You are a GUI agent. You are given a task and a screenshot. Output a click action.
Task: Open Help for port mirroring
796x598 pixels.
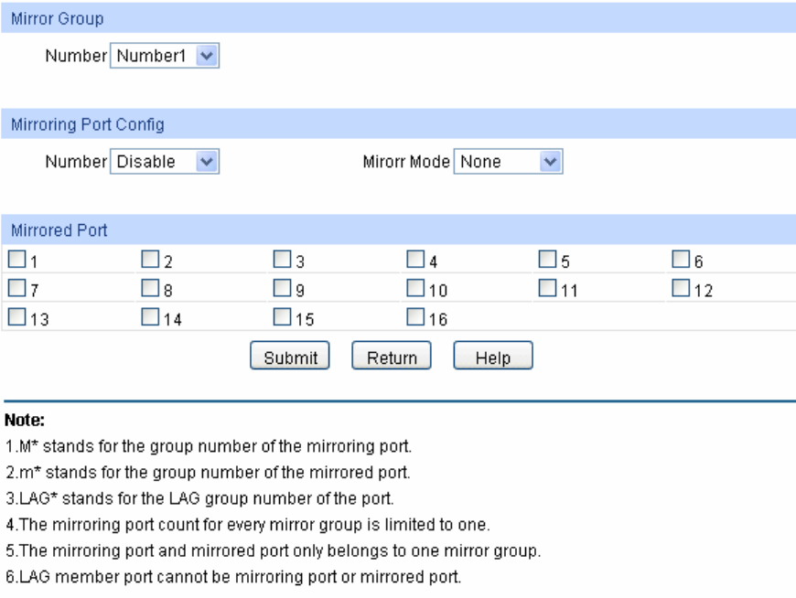pyautogui.click(x=492, y=357)
